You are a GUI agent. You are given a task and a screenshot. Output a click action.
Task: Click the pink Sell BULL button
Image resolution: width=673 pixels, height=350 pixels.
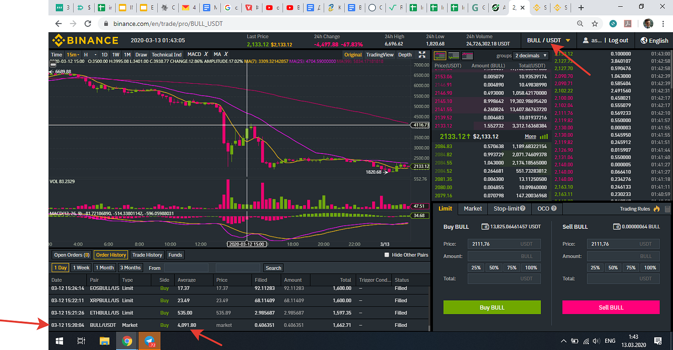(x=611, y=307)
